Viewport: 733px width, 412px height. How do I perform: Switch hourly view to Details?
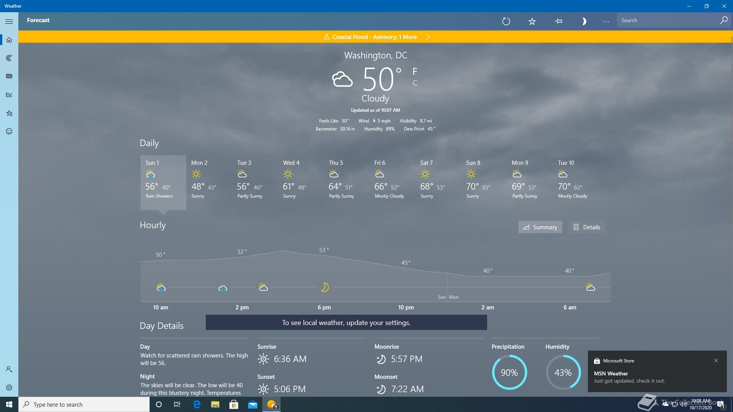coord(587,227)
